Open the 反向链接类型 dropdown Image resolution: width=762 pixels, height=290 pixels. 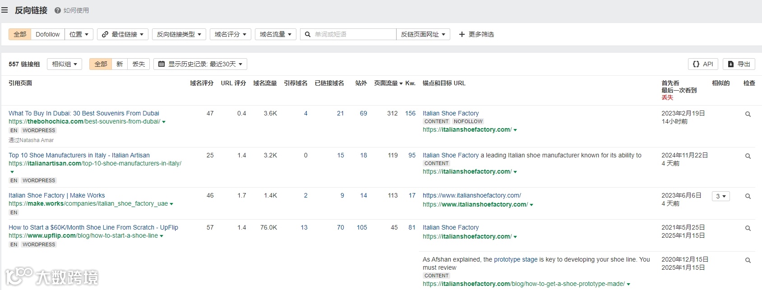179,34
